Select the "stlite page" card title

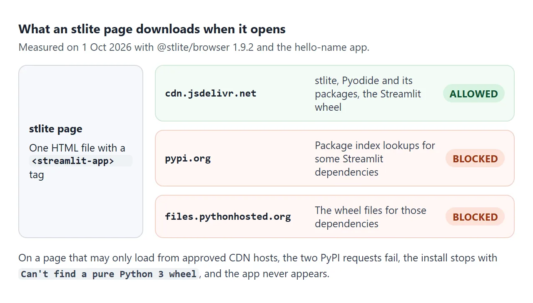tap(56, 129)
